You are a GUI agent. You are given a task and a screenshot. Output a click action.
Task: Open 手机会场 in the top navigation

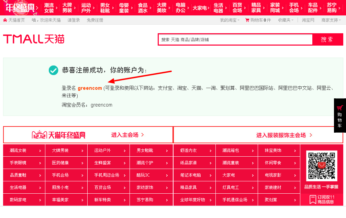click(x=294, y=8)
